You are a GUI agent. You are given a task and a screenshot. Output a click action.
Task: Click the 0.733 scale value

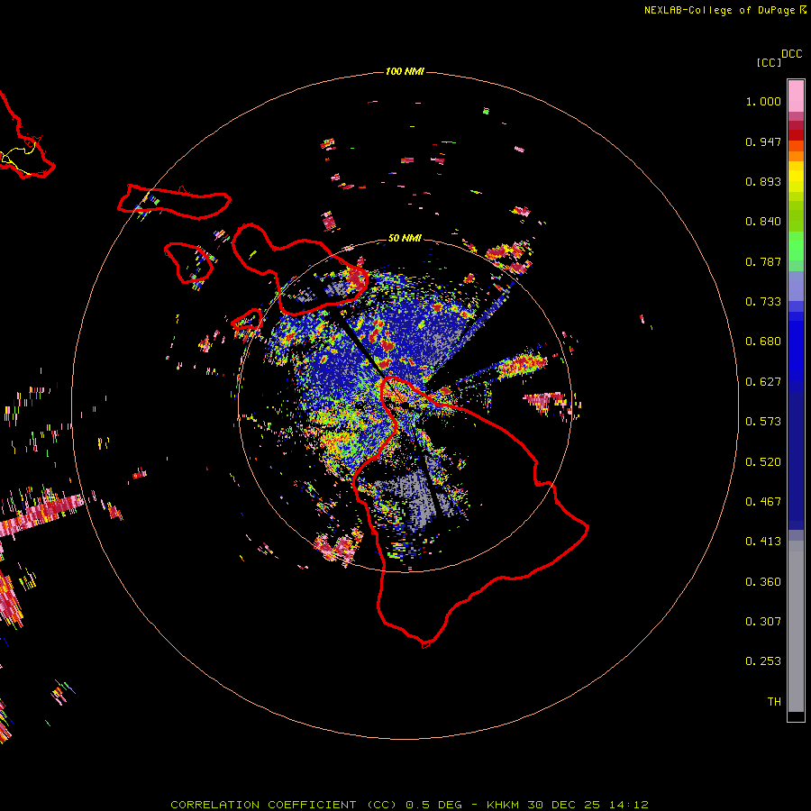(x=763, y=302)
